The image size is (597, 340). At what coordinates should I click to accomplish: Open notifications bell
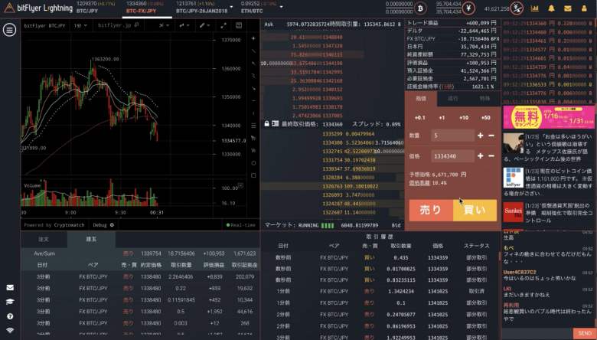(551, 8)
